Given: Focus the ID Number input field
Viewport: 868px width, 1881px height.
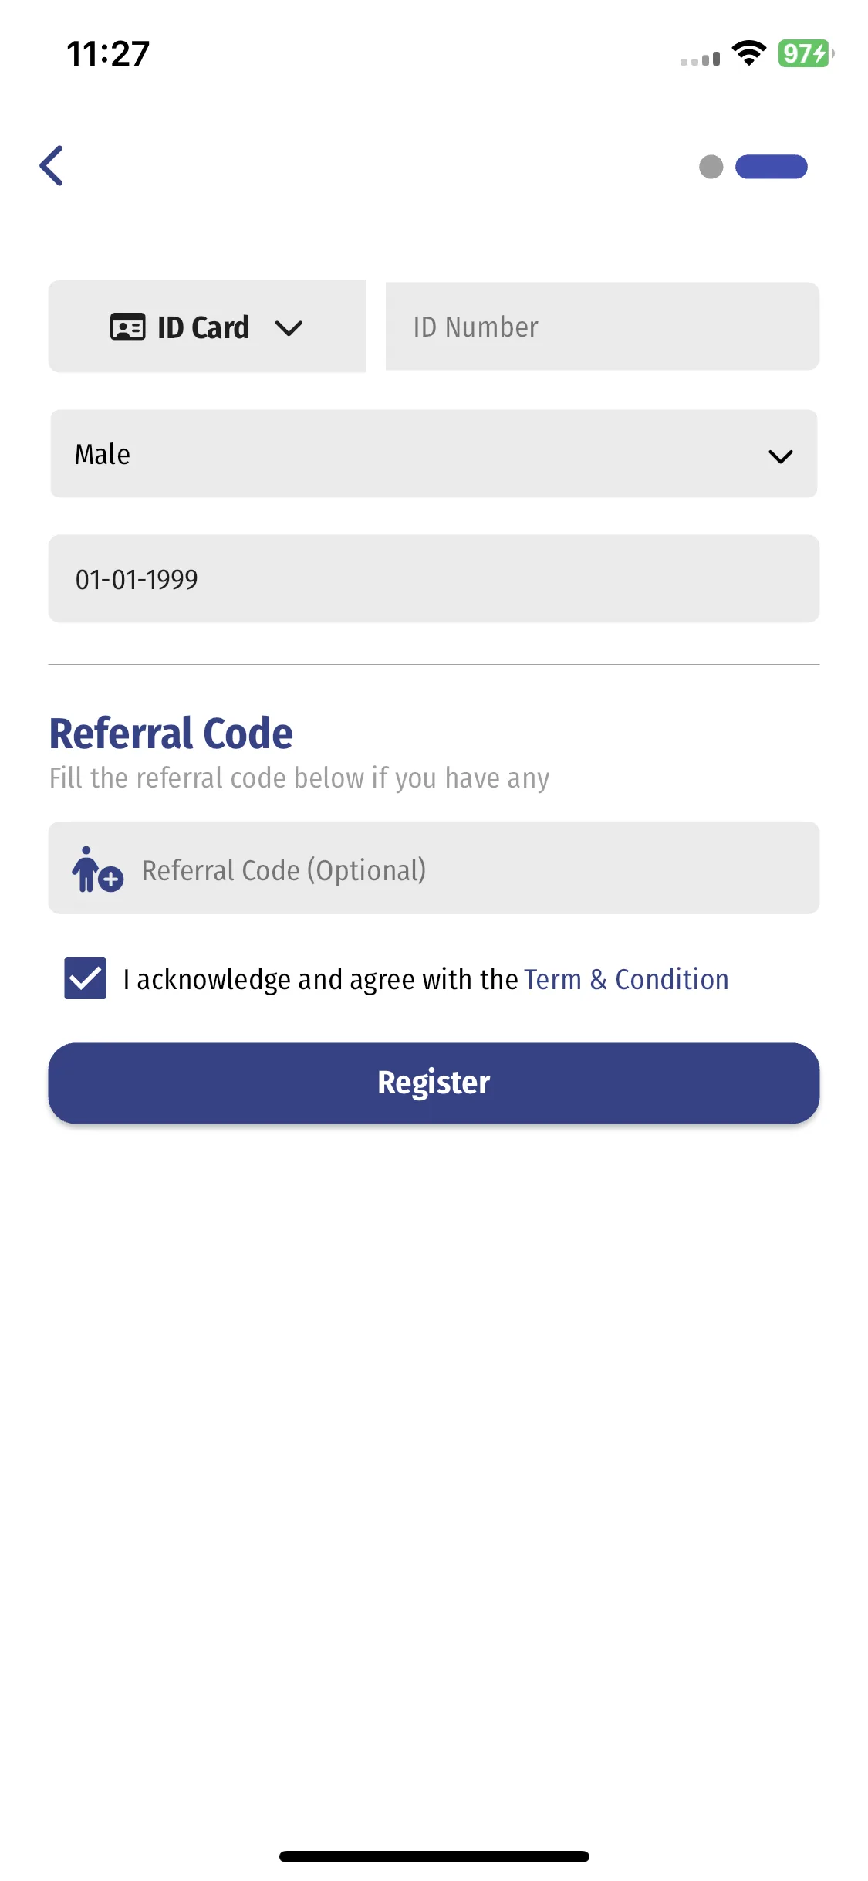Looking at the screenshot, I should pyautogui.click(x=602, y=327).
